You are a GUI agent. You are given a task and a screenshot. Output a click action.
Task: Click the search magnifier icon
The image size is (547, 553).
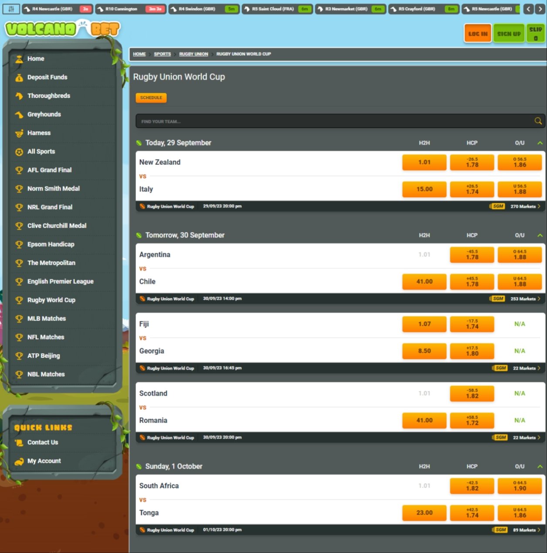click(x=538, y=121)
